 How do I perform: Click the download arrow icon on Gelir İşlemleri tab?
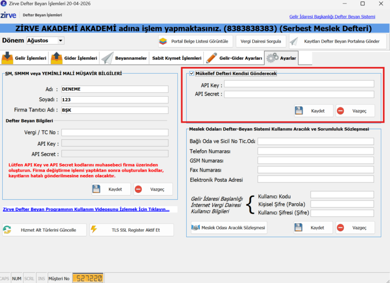[7, 58]
